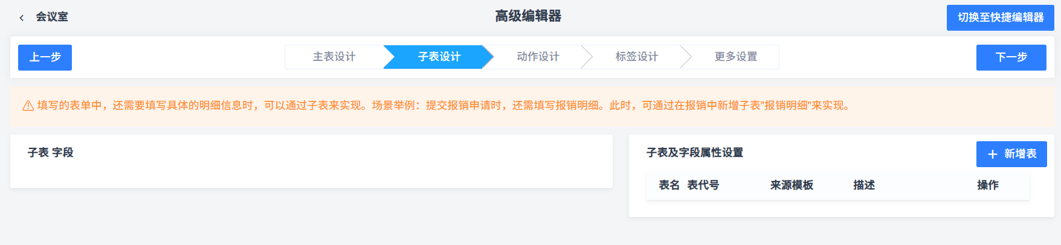1061x245 pixels.
Task: Click the 会议室 title text
Action: coord(52,17)
